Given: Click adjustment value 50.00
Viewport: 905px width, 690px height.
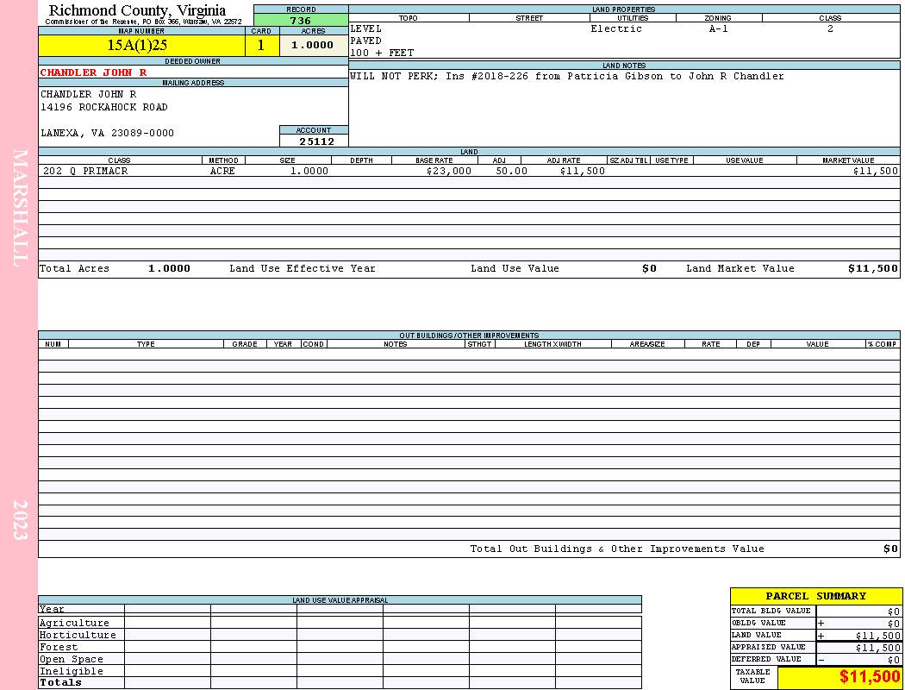Looking at the screenshot, I should coord(511,171).
